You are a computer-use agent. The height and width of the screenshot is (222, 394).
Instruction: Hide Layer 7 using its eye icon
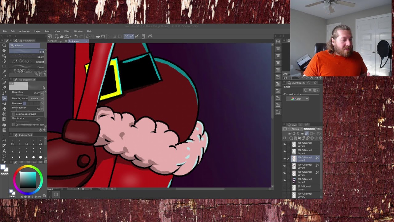click(284, 173)
